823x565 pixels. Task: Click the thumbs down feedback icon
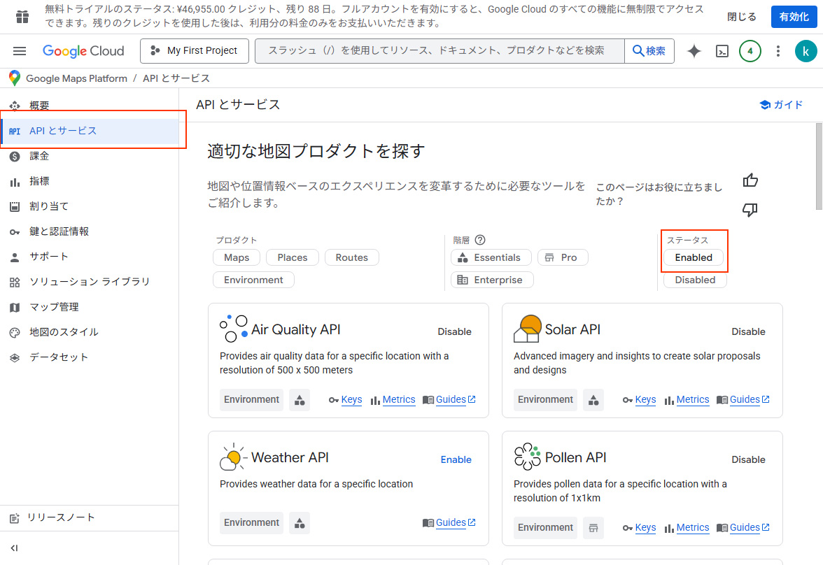click(750, 210)
